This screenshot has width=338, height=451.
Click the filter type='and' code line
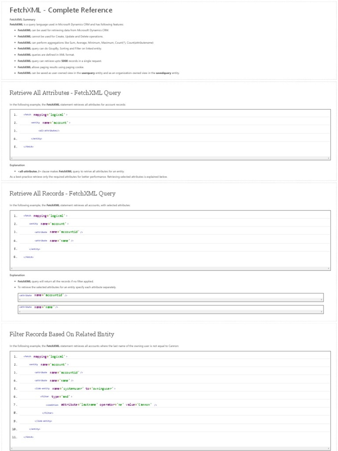(56, 396)
